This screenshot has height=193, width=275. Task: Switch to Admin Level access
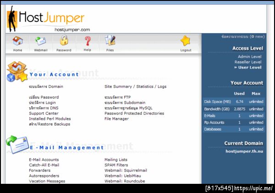click(x=249, y=57)
